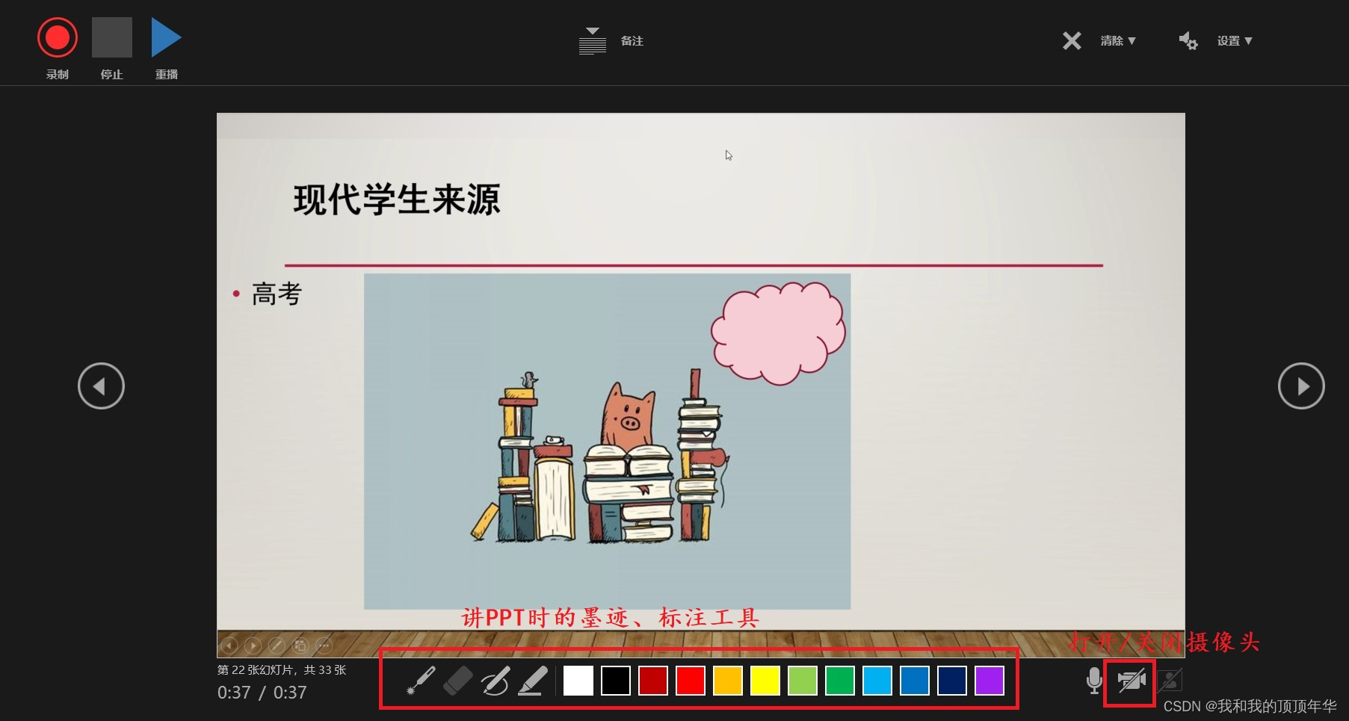The image size is (1349, 721).
Task: Pick the light green ink color
Action: 803,681
